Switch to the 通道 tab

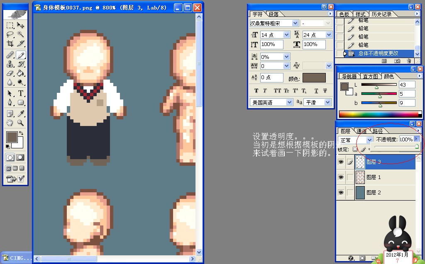[x=361, y=131]
